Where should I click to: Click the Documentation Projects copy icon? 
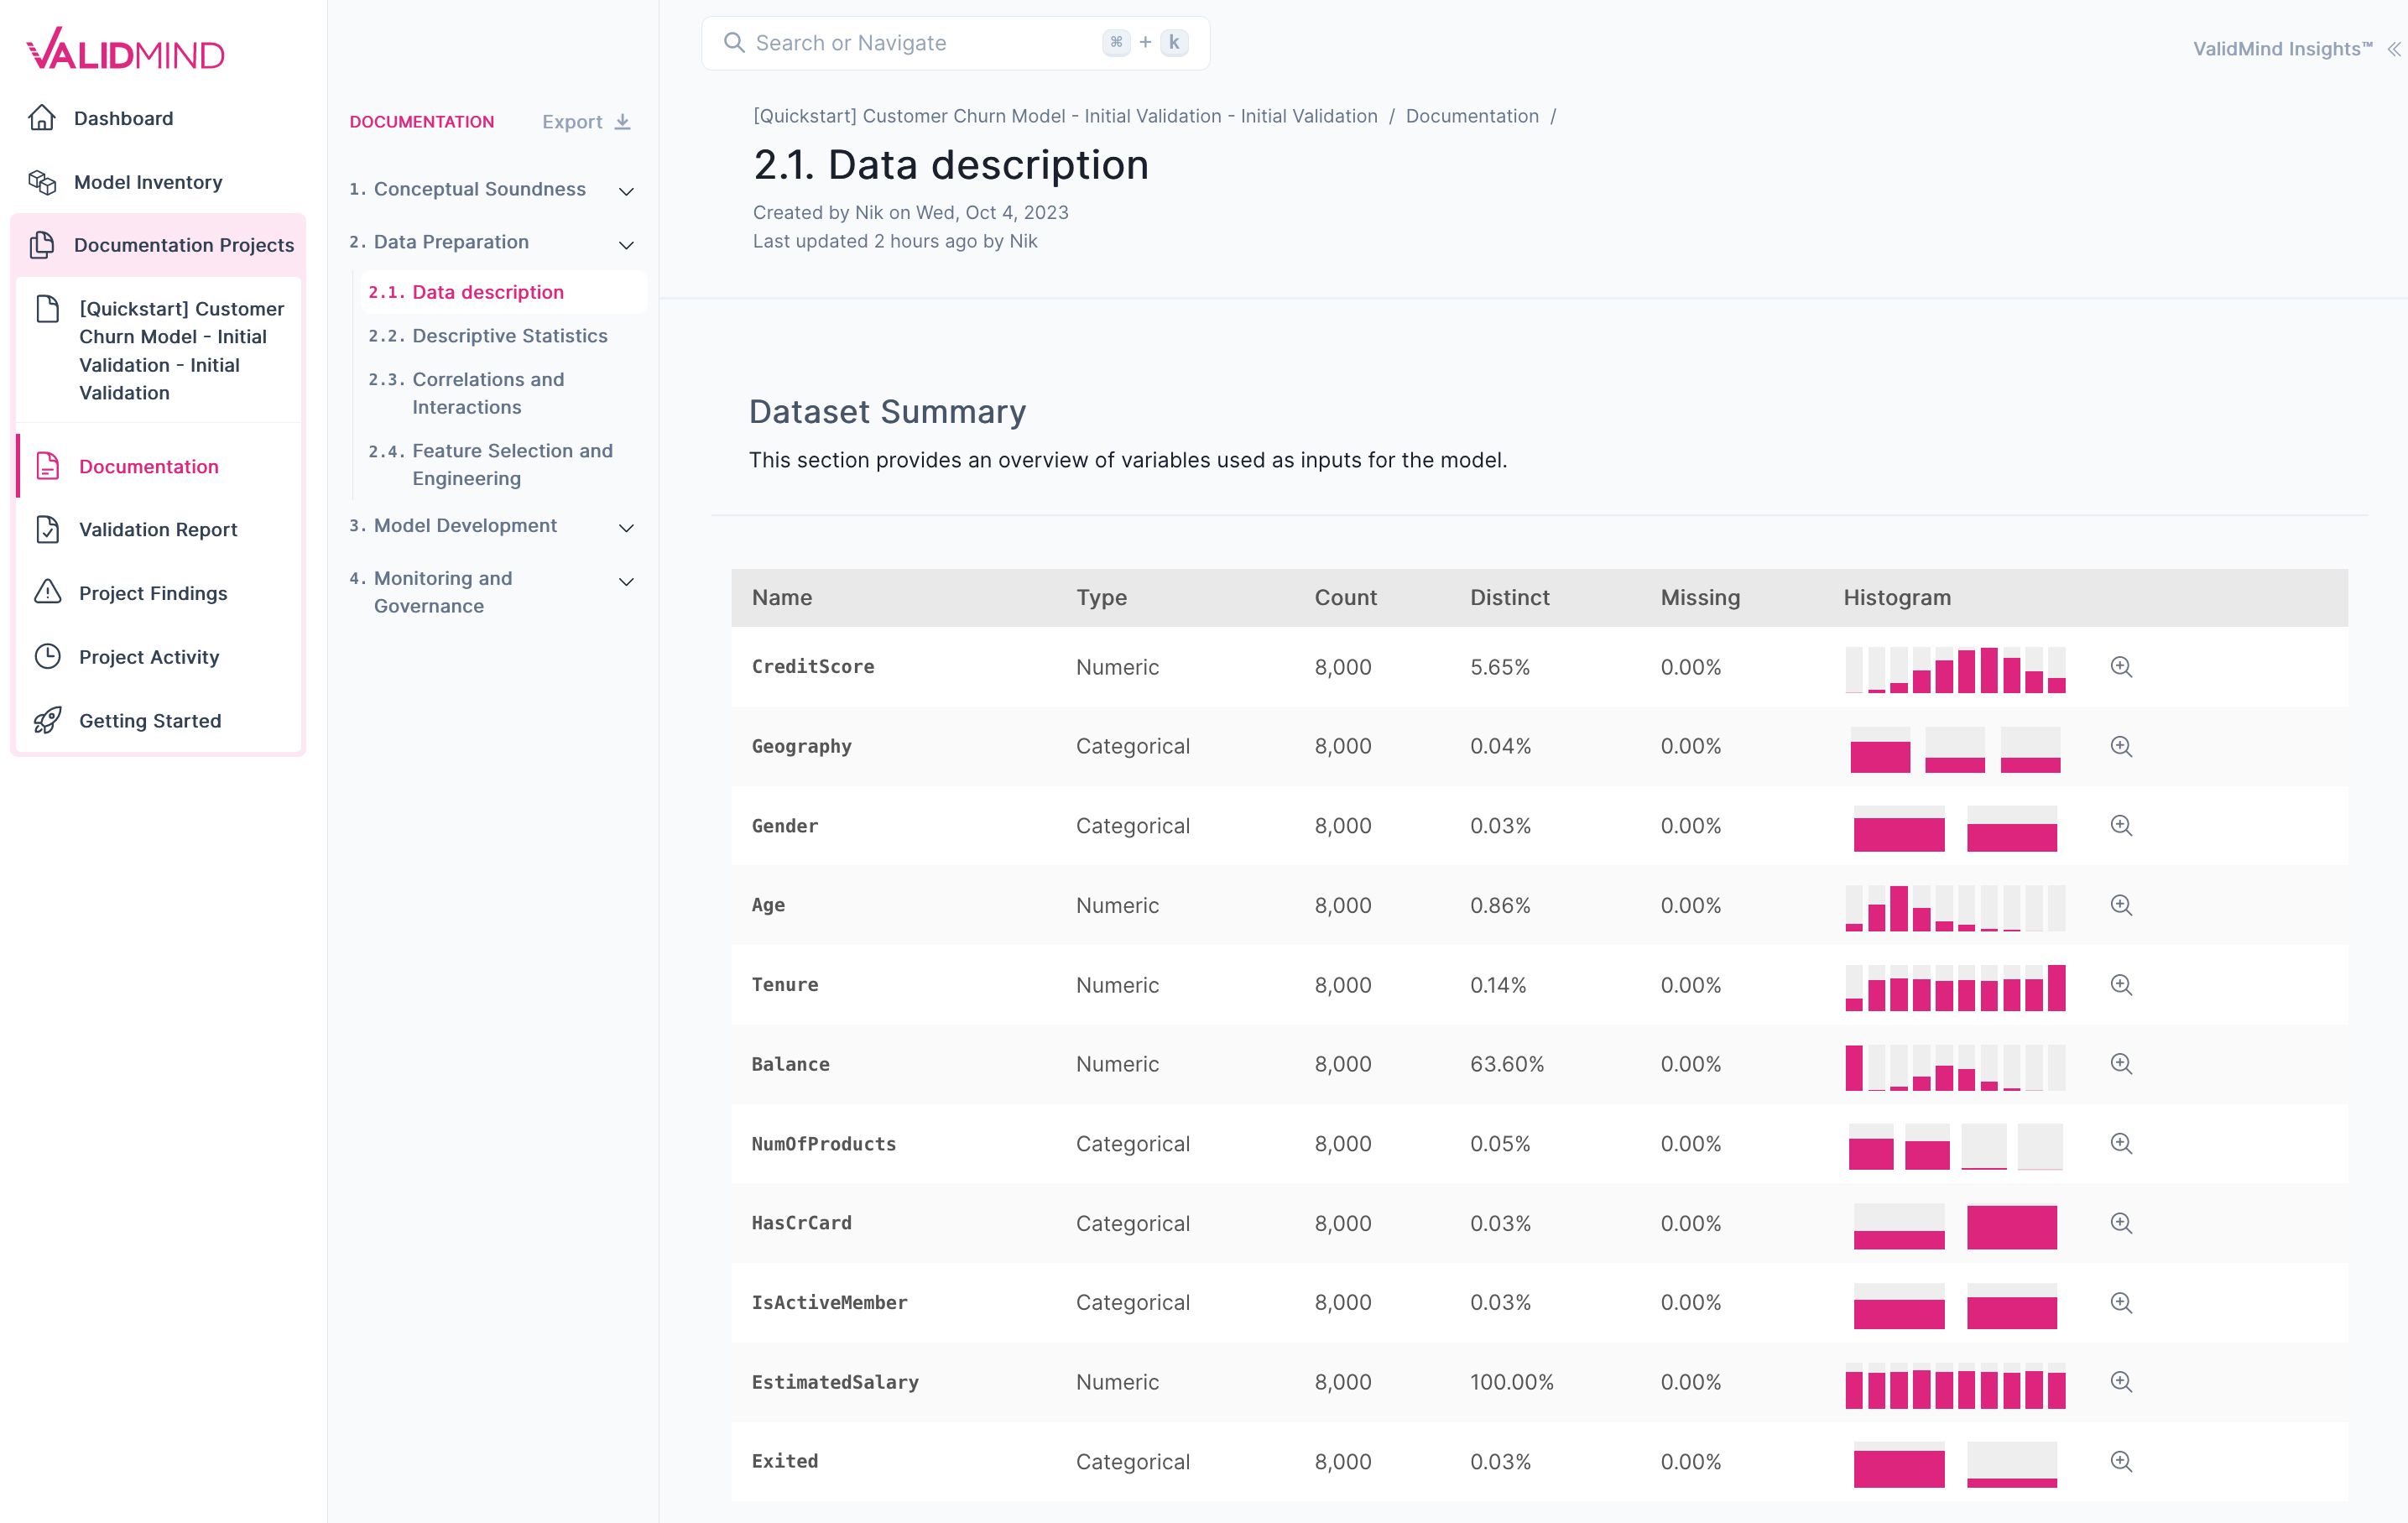44,245
